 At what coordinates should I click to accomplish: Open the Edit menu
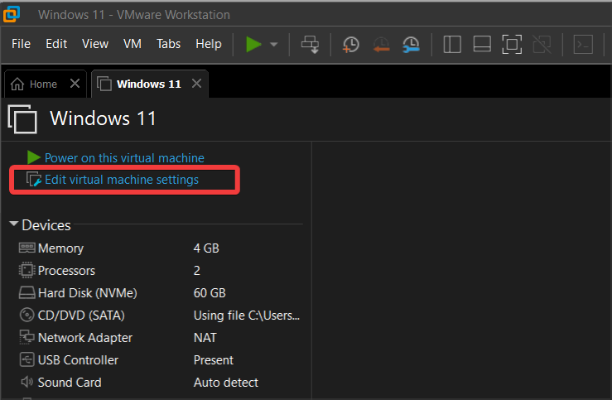pyautogui.click(x=56, y=44)
